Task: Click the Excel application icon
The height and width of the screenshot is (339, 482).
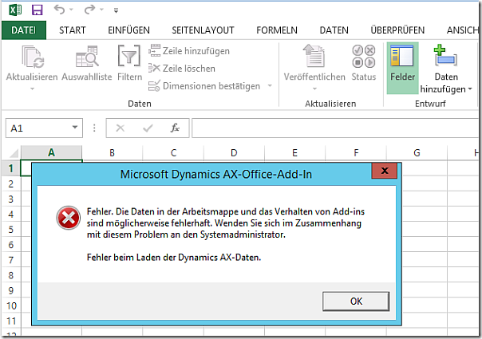Action: pyautogui.click(x=15, y=10)
